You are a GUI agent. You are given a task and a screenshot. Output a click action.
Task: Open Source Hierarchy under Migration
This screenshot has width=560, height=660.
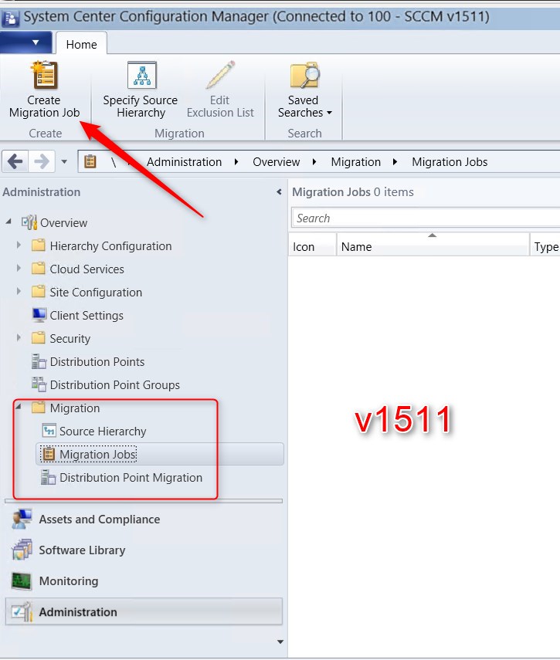pyautogui.click(x=103, y=432)
